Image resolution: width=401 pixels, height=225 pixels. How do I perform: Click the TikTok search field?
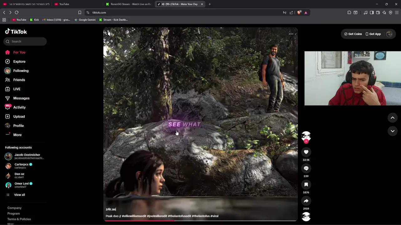(x=25, y=41)
